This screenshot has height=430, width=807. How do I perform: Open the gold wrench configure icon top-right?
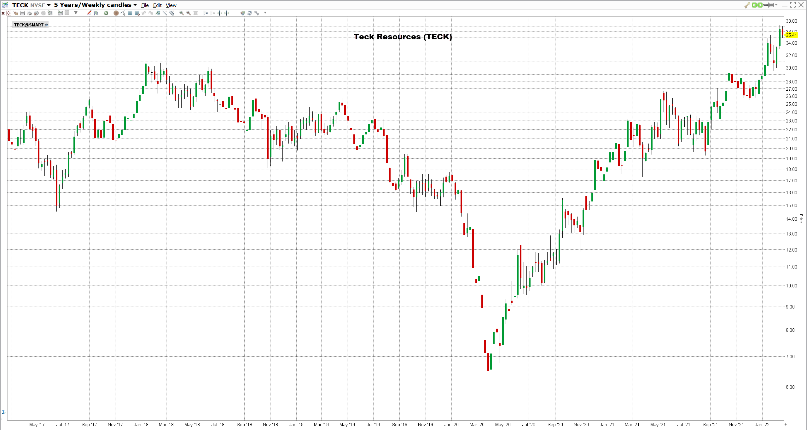(x=747, y=5)
